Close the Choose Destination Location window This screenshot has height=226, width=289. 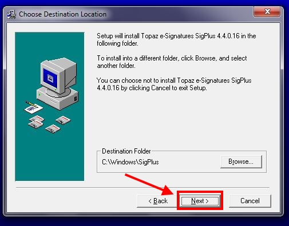tap(267, 11)
